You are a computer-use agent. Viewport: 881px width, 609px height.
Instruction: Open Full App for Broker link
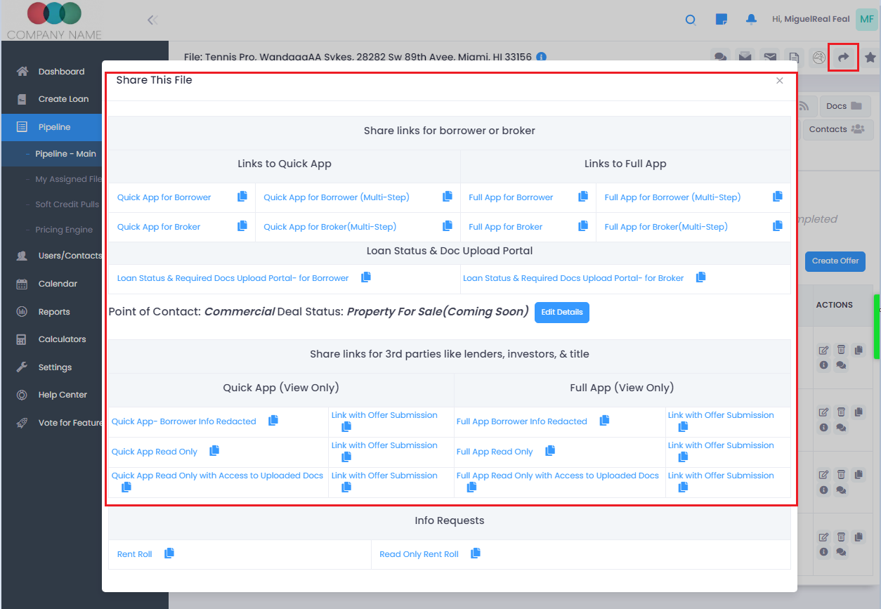506,227
